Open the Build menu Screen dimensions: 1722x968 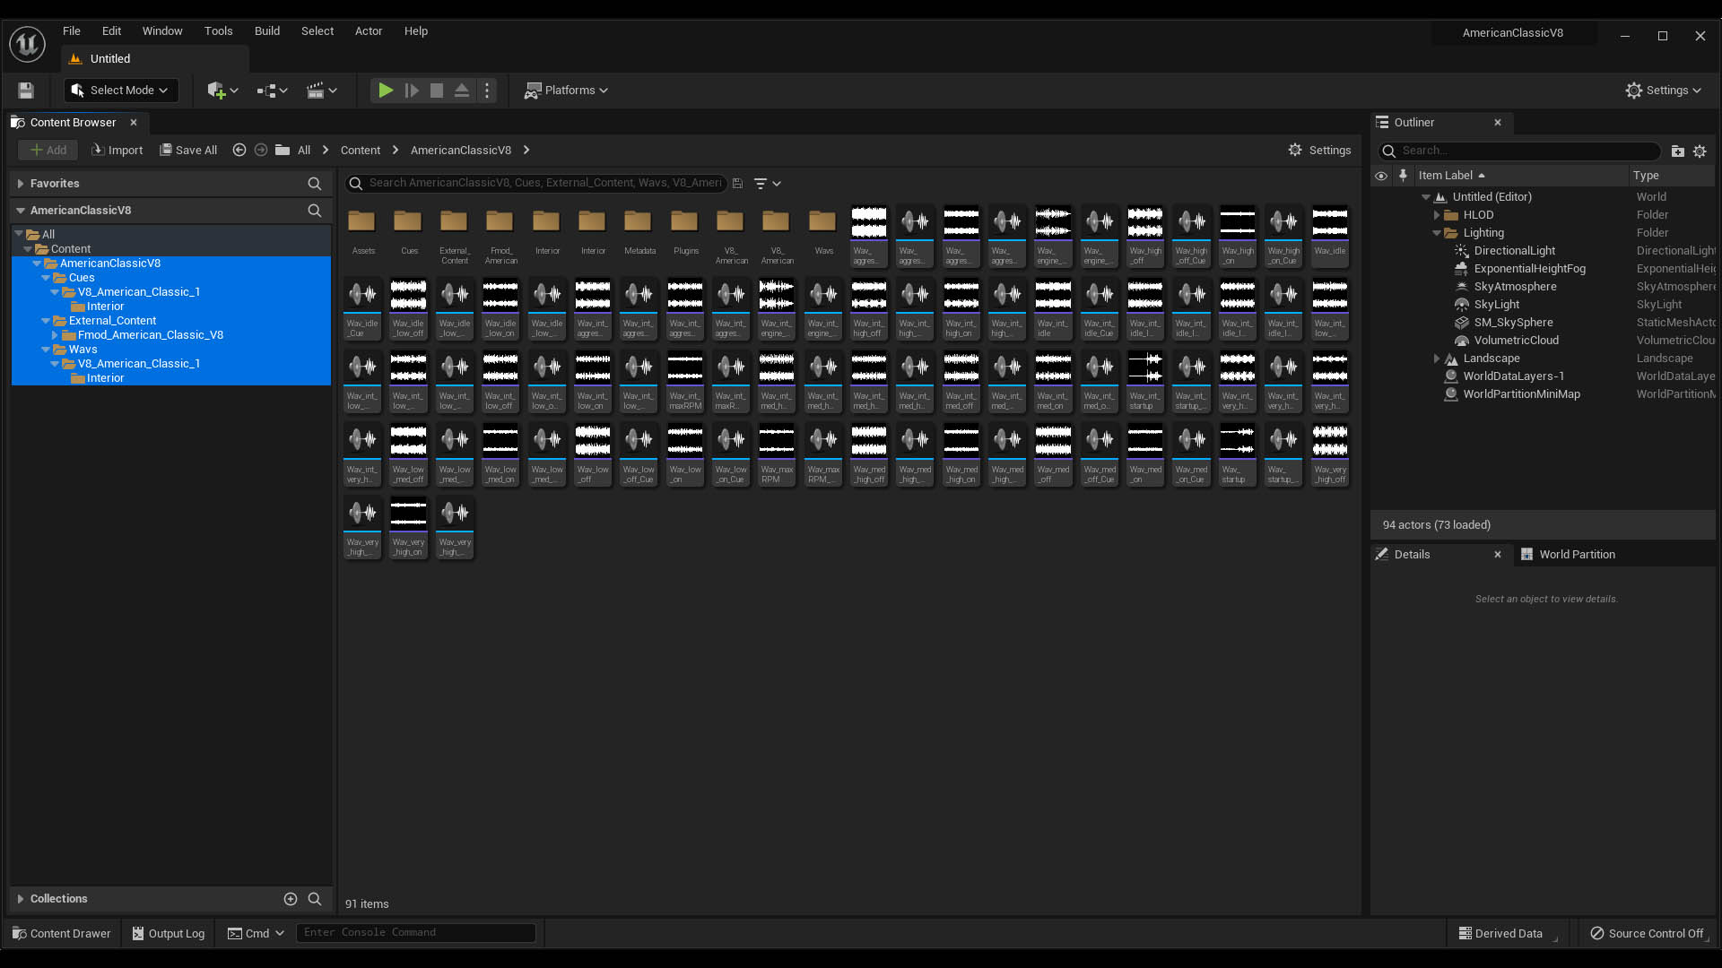[267, 31]
